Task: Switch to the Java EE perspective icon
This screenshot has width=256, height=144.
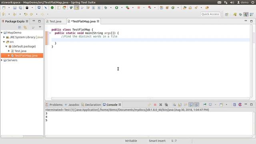Action: pos(235,14)
